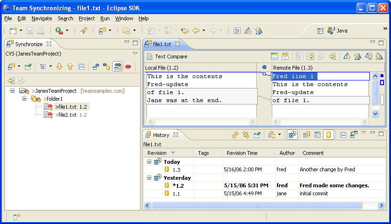391x224 pixels.
Task: Open the layout presentation dropdown in Synchronize
Action: point(50,66)
